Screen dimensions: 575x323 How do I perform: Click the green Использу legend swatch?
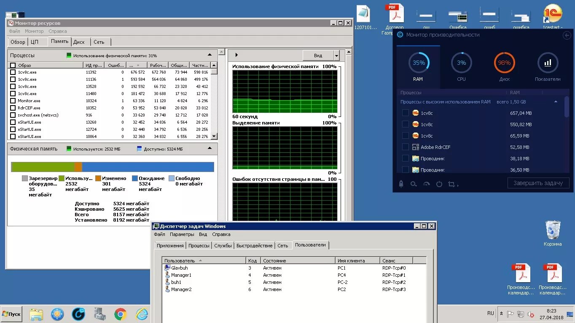61,178
